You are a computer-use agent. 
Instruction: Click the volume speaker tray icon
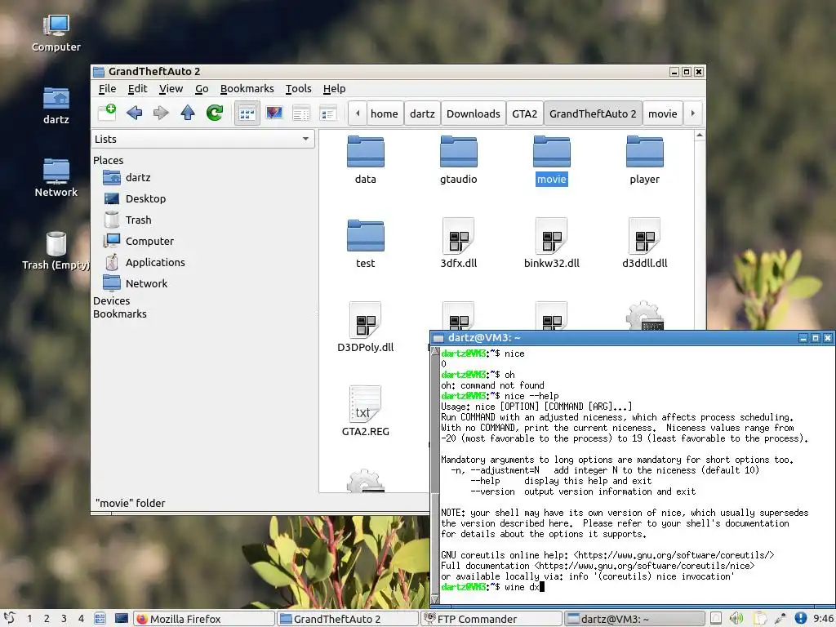click(x=736, y=619)
